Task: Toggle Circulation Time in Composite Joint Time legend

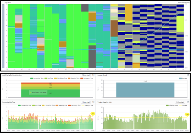Action: [48, 105]
